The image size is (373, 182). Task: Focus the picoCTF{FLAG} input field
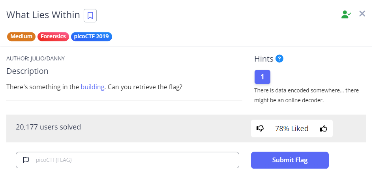[134, 160]
